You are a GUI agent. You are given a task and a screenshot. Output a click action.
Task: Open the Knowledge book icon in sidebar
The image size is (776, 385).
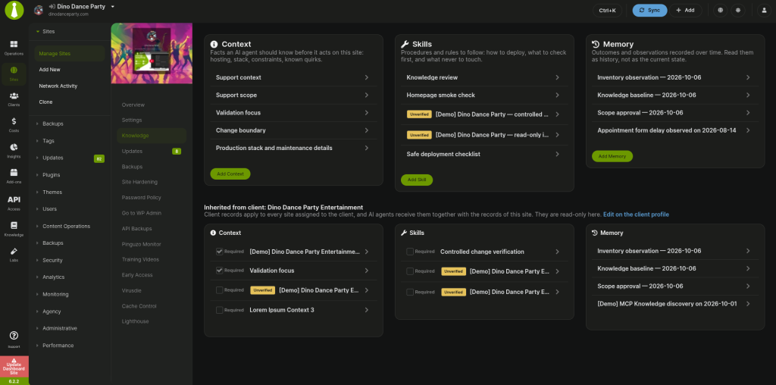pyautogui.click(x=14, y=228)
